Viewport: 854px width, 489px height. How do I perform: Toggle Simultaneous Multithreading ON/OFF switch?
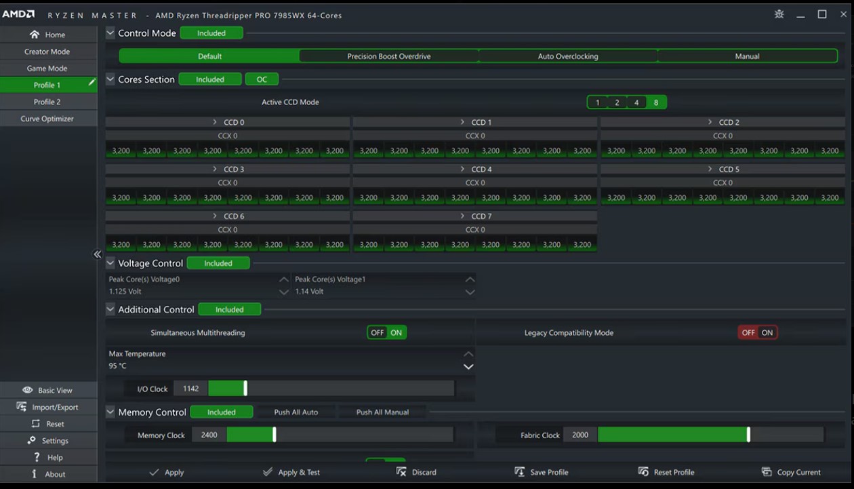387,332
